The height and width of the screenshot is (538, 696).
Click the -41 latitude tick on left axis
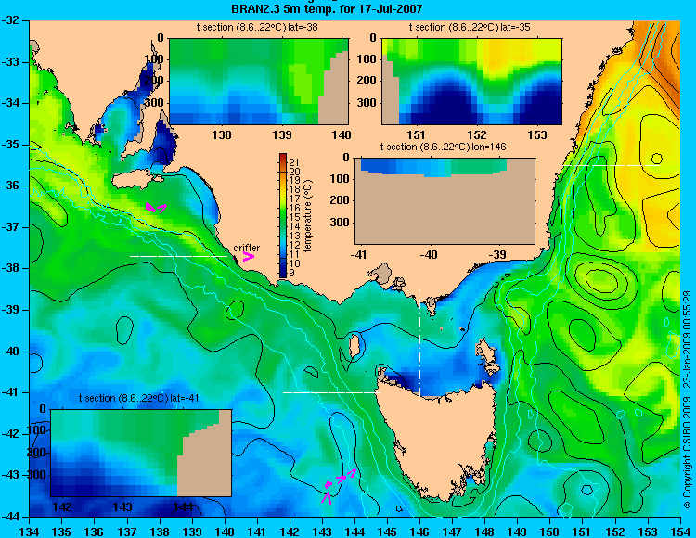point(10,392)
